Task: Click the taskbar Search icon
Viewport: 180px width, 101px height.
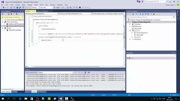Action: [x=8, y=98]
